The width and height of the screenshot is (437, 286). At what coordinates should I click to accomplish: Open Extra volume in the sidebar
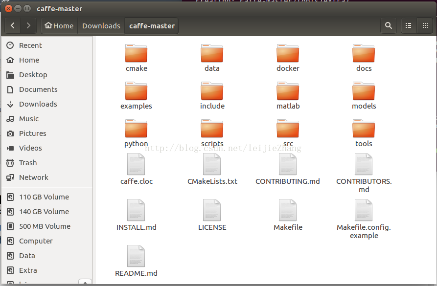click(x=47, y=270)
